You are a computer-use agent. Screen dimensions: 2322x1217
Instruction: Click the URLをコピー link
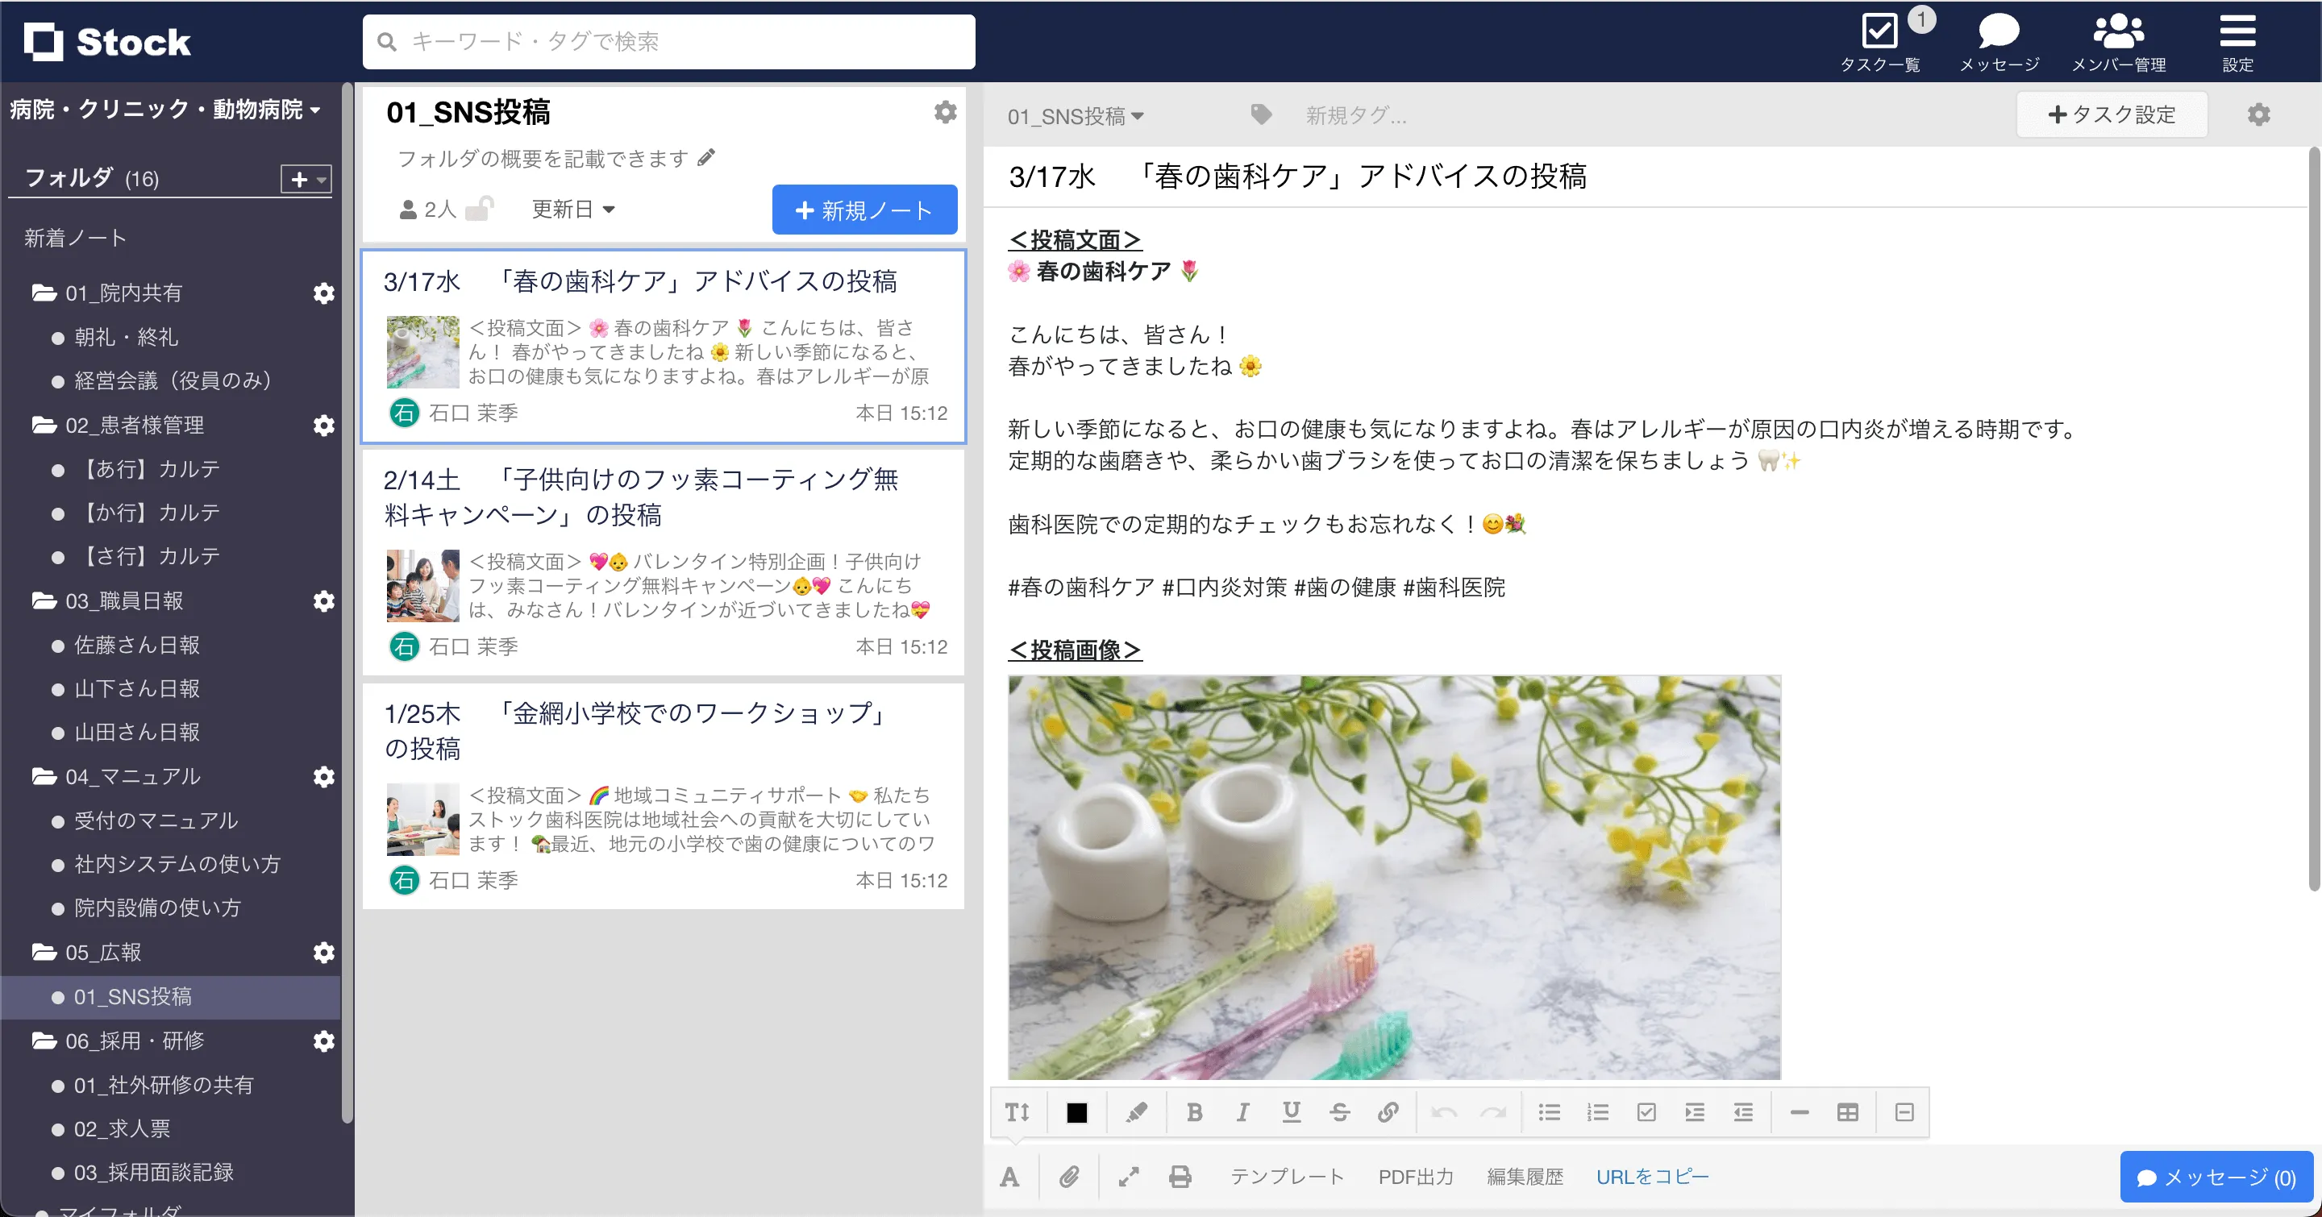point(1651,1177)
